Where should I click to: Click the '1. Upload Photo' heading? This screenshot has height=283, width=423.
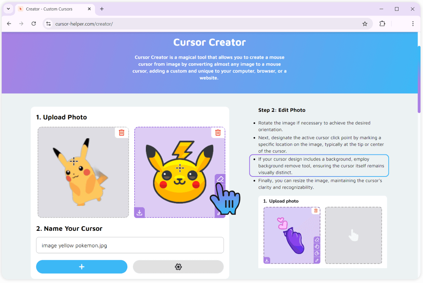click(61, 117)
